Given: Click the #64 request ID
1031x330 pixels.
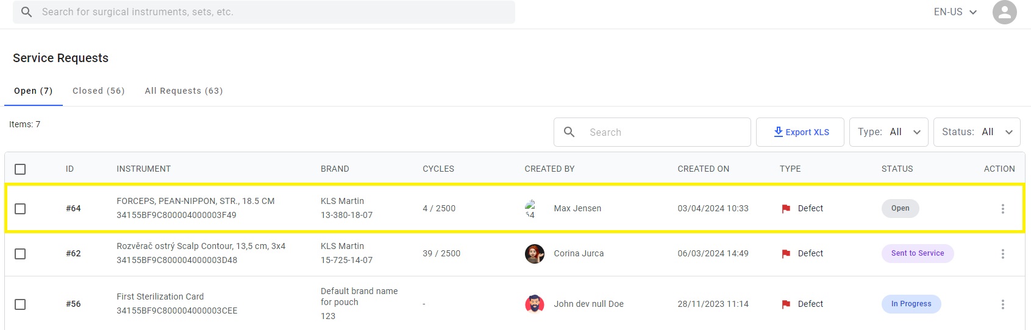Looking at the screenshot, I should (73, 208).
